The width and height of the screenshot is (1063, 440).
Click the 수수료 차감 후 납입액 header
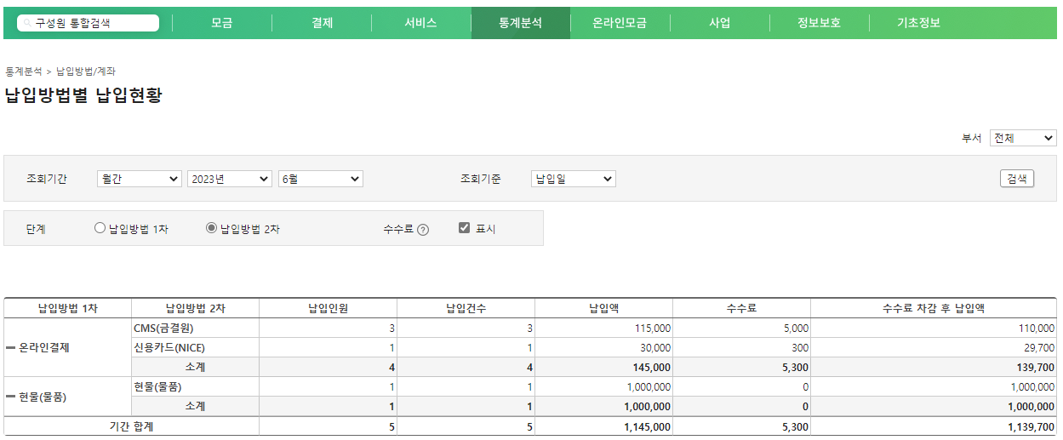[x=934, y=308]
